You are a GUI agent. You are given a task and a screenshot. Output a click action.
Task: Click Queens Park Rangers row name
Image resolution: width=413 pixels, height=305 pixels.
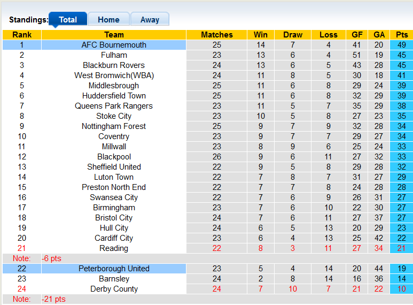click(x=114, y=106)
